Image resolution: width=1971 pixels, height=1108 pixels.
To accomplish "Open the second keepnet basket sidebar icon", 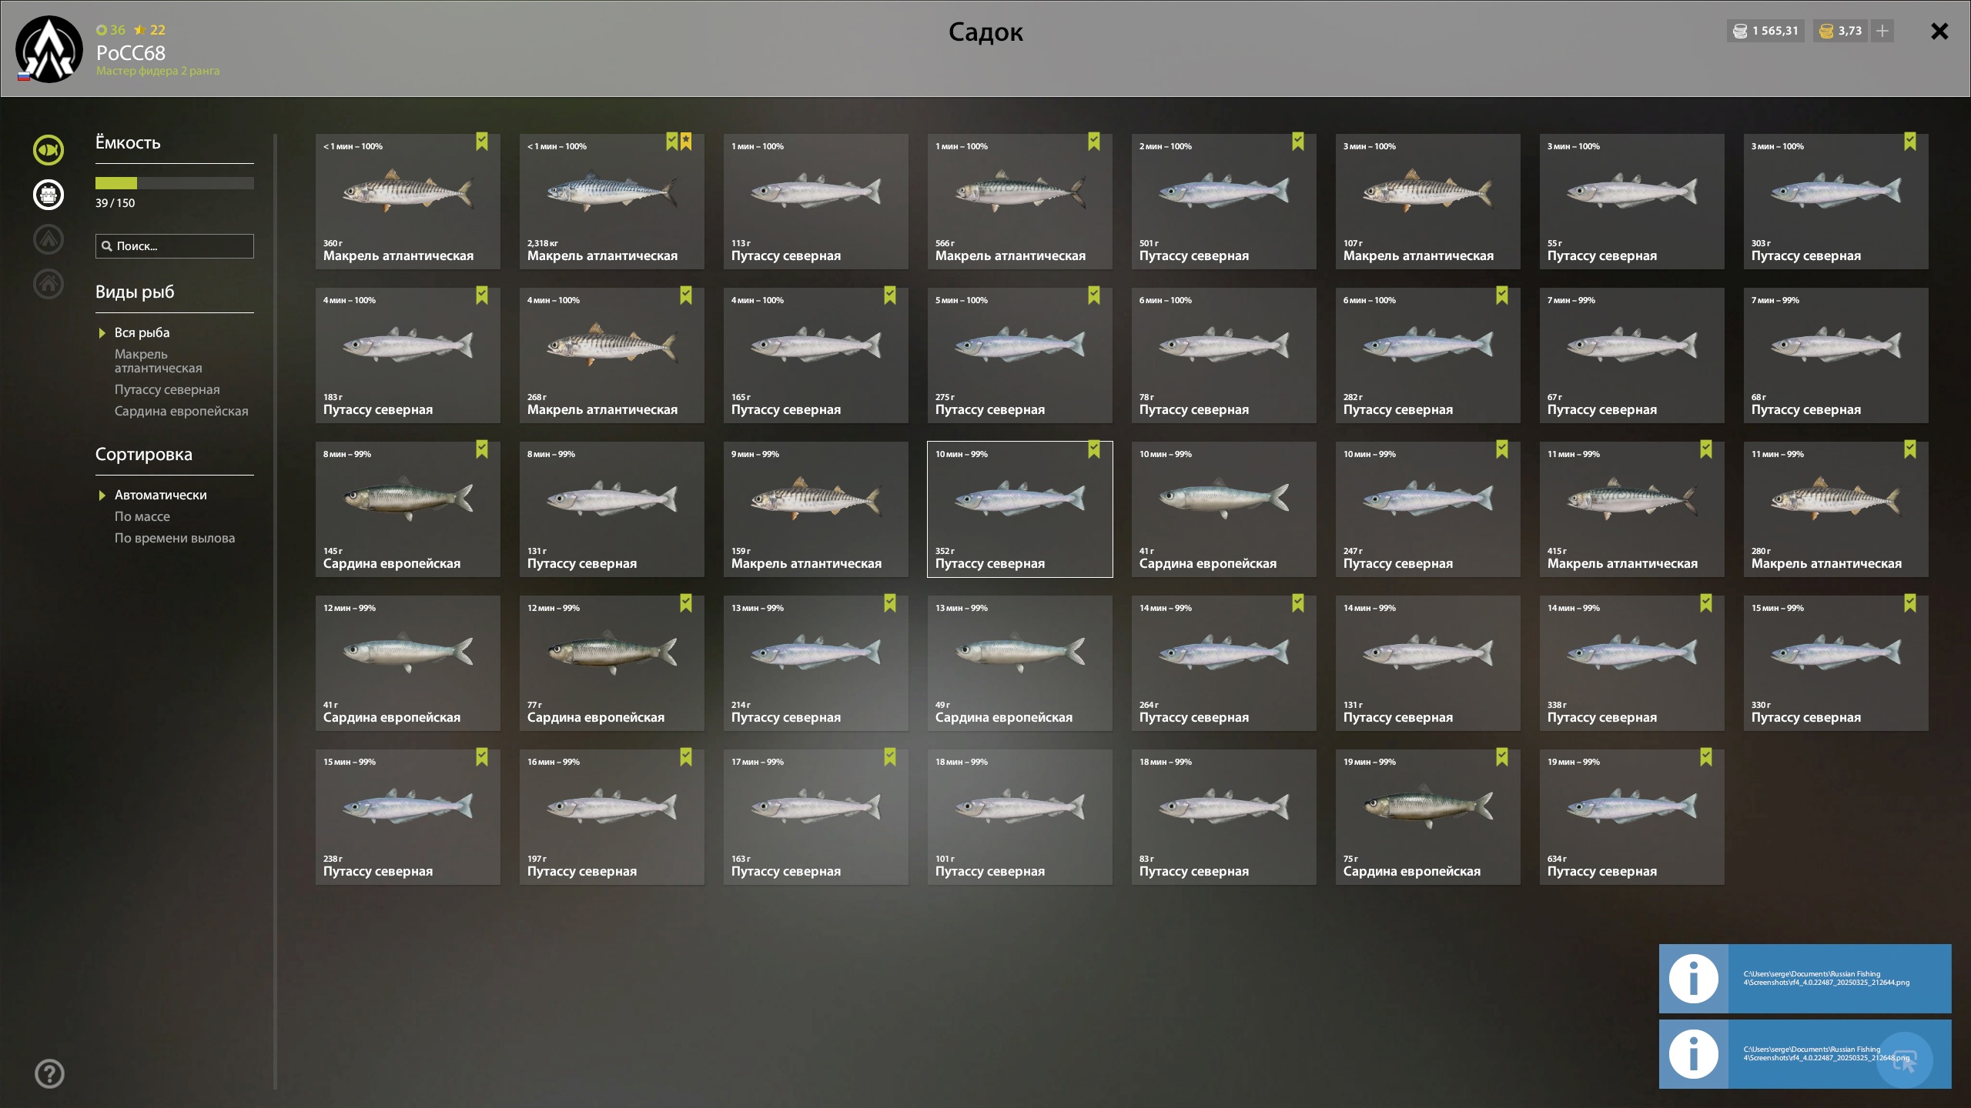I will coord(49,195).
